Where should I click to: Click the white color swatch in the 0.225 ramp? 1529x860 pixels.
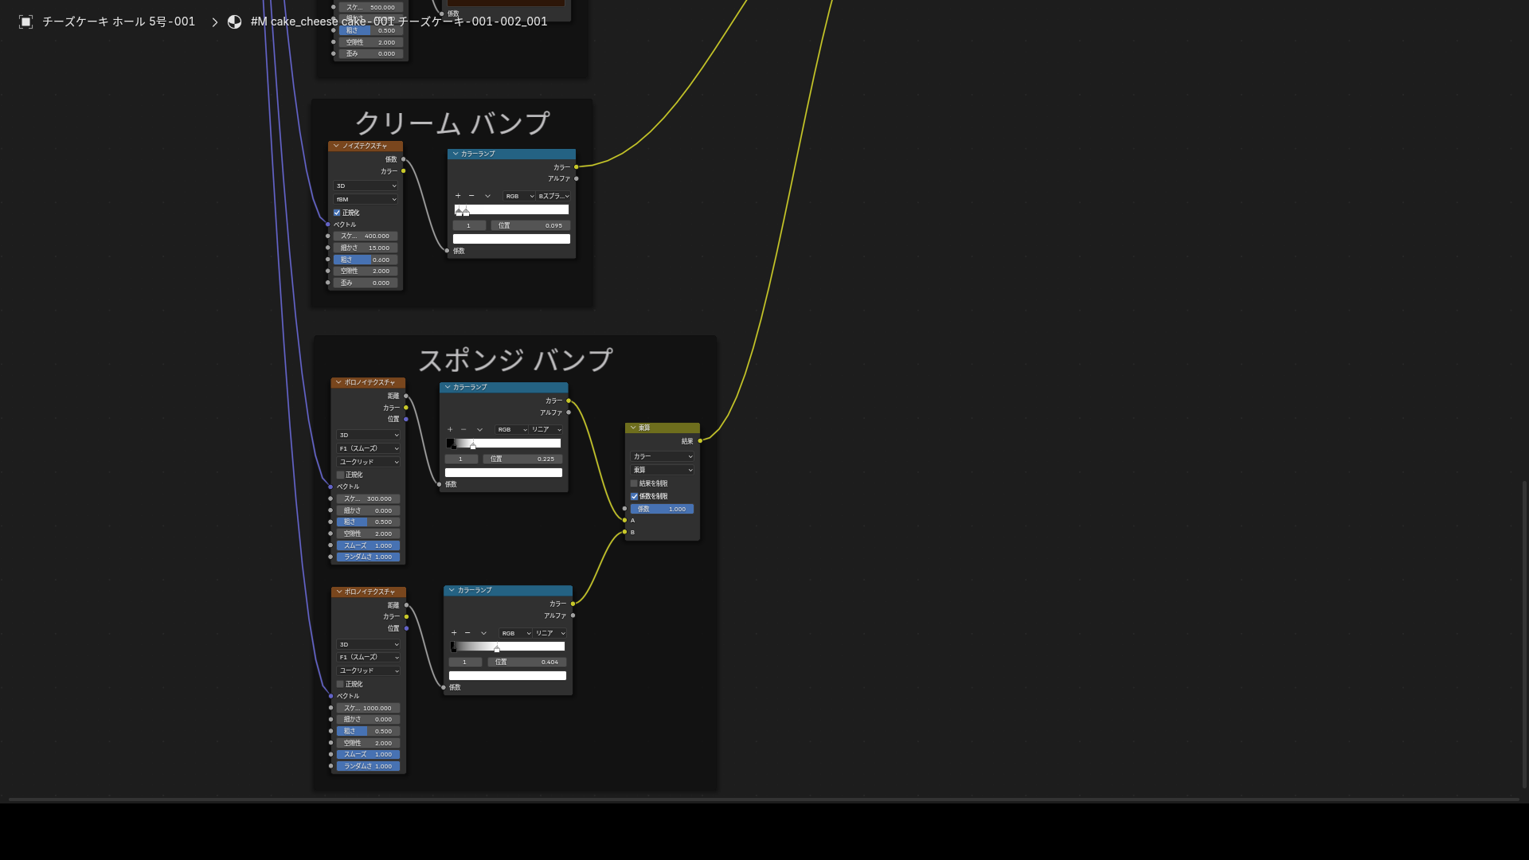(503, 472)
